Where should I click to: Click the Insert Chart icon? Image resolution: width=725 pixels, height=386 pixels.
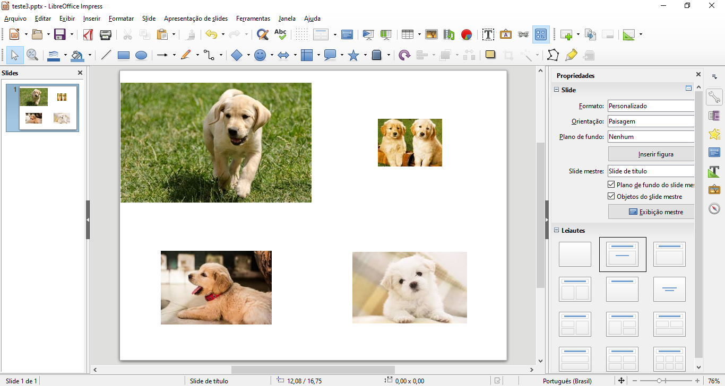(467, 34)
